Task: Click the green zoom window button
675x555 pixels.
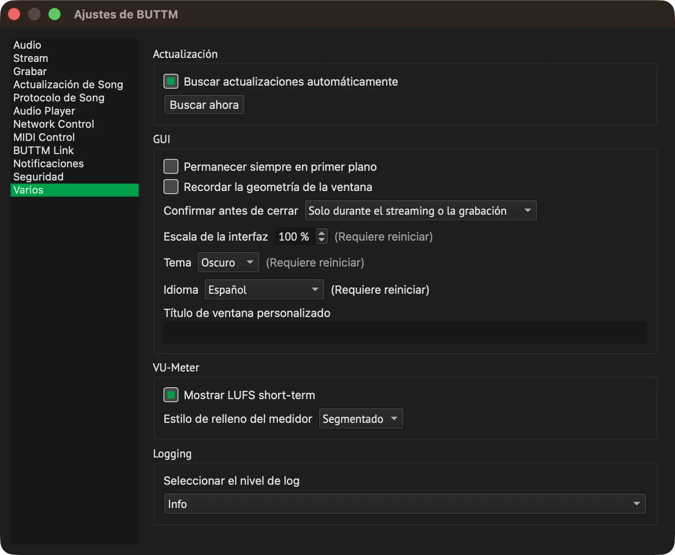Action: 54,14
